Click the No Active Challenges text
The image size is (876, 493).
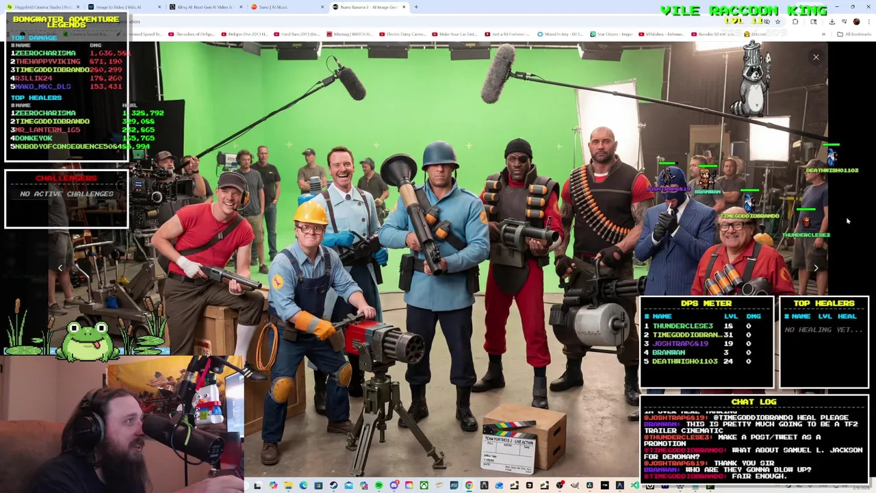pyautogui.click(x=66, y=194)
